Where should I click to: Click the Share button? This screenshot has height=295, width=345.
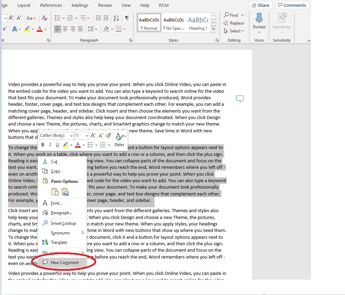(261, 5)
